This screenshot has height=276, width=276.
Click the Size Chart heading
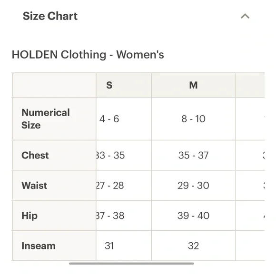point(50,16)
